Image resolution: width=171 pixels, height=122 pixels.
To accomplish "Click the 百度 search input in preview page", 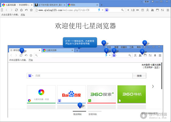I will (84, 76).
